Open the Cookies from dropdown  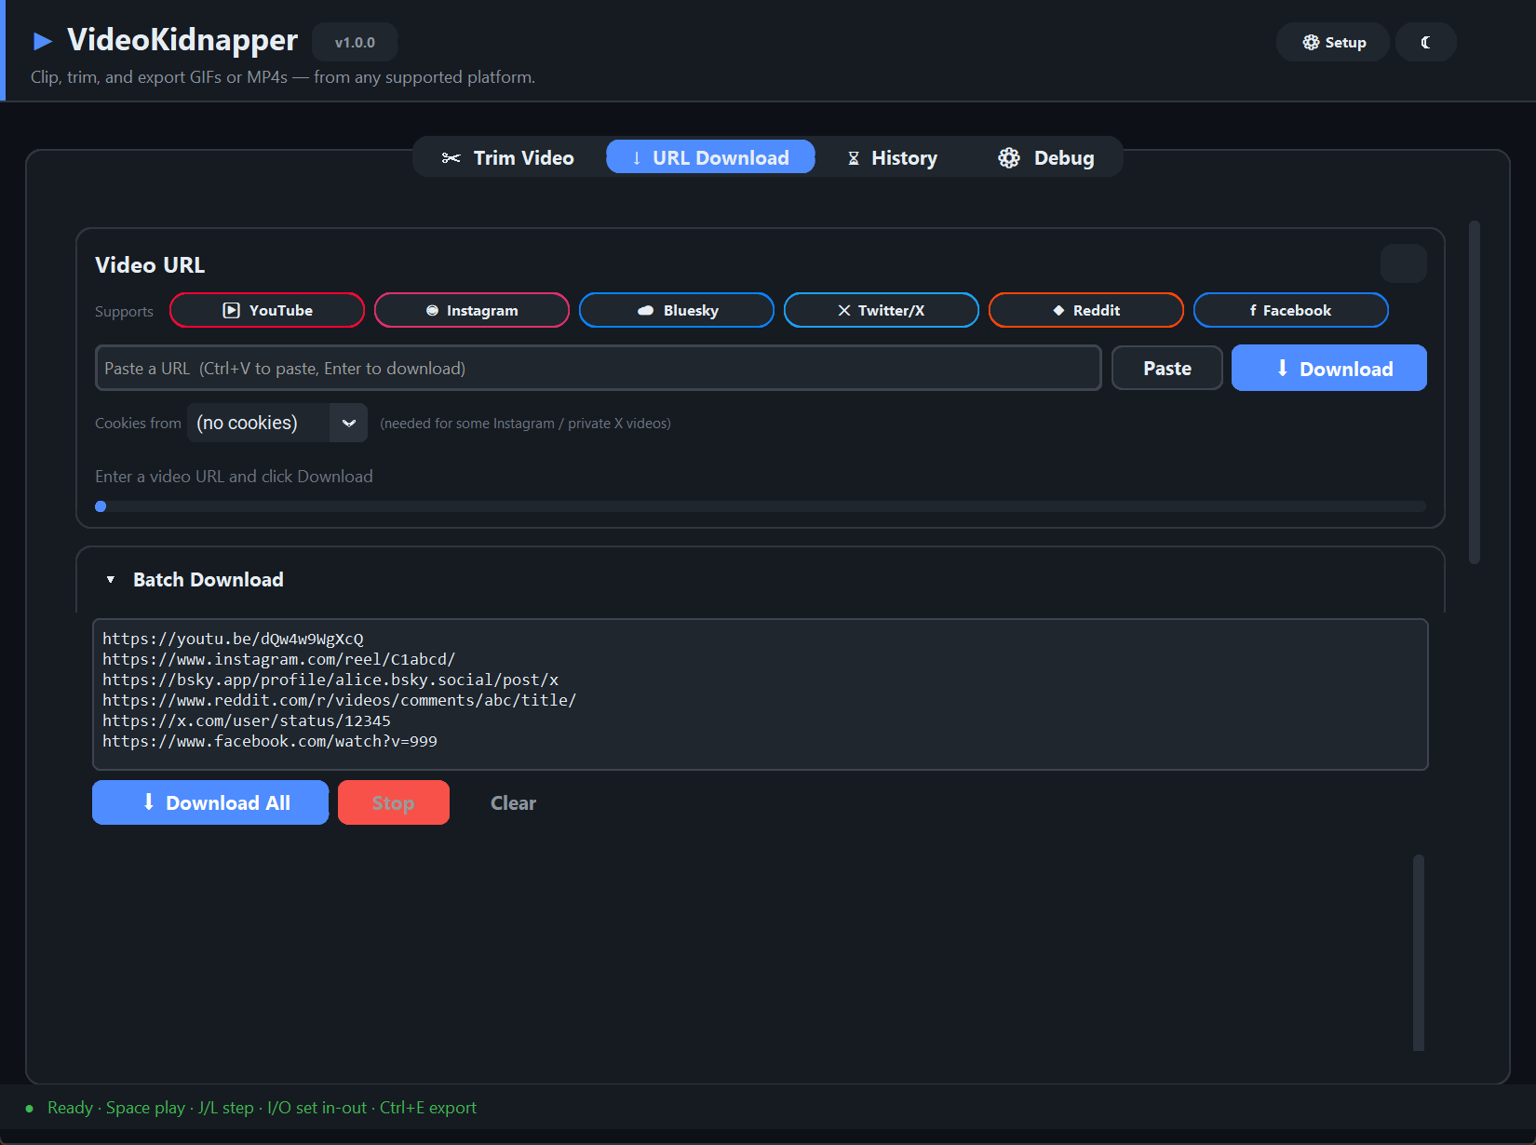click(x=277, y=423)
